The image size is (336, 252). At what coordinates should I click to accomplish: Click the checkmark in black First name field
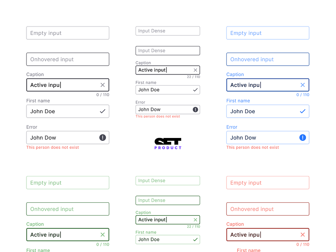[x=102, y=111]
